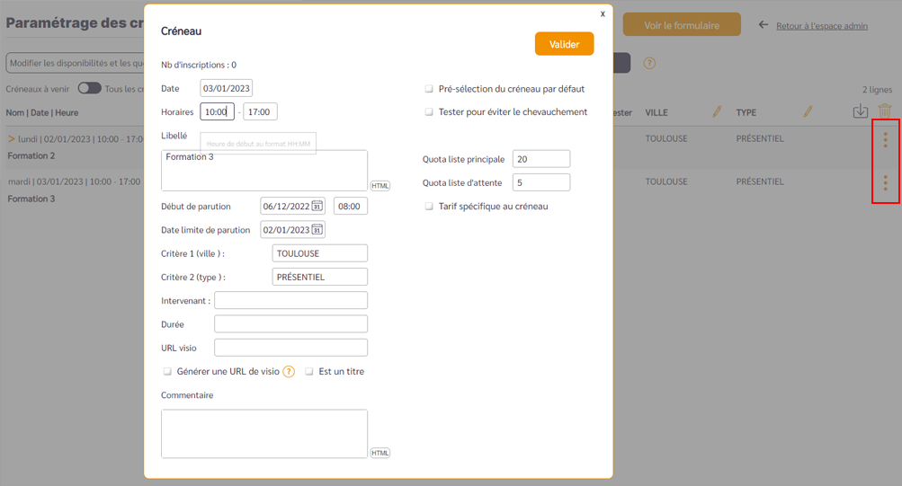Open calendar picker for Début de parution
The image size is (902, 486).
(317, 207)
